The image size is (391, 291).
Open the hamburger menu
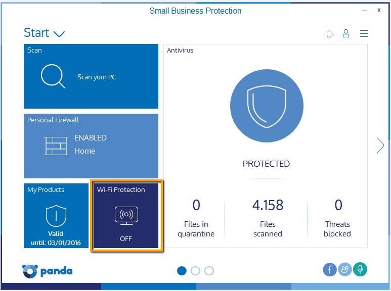click(364, 33)
